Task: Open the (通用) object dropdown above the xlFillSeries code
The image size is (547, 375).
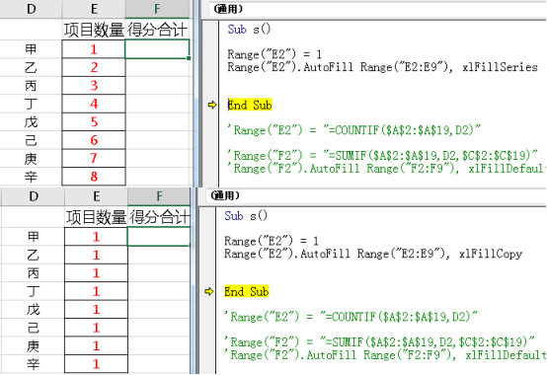Action: [378, 9]
